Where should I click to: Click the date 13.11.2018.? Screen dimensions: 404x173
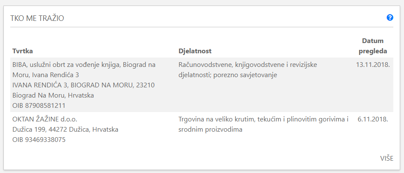click(x=373, y=65)
